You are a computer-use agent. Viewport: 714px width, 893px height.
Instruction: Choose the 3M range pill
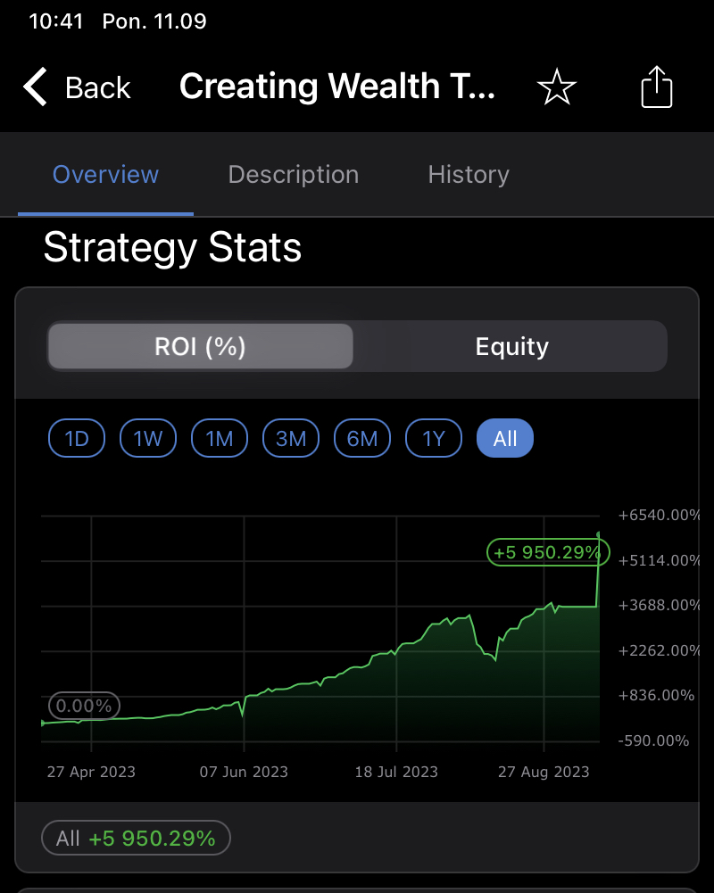(x=291, y=438)
